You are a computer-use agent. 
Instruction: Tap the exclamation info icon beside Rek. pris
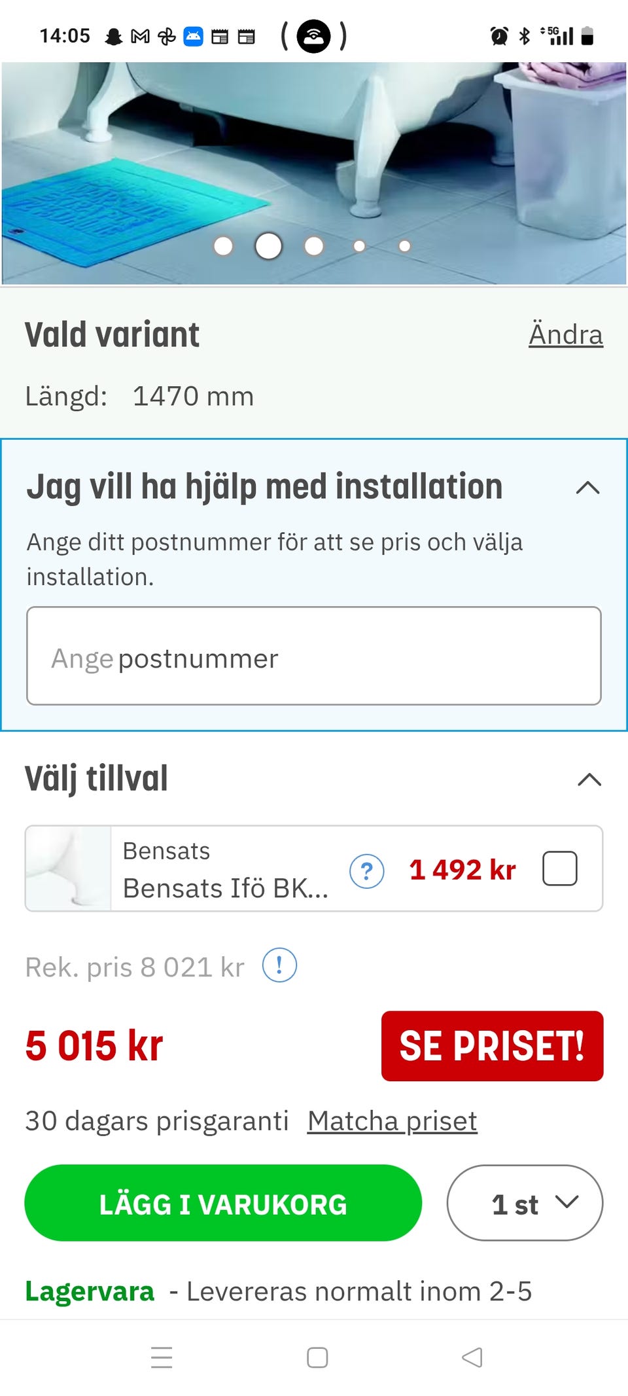click(x=279, y=965)
